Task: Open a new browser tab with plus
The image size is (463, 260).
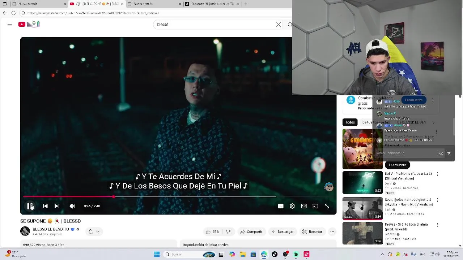Action: (246, 4)
